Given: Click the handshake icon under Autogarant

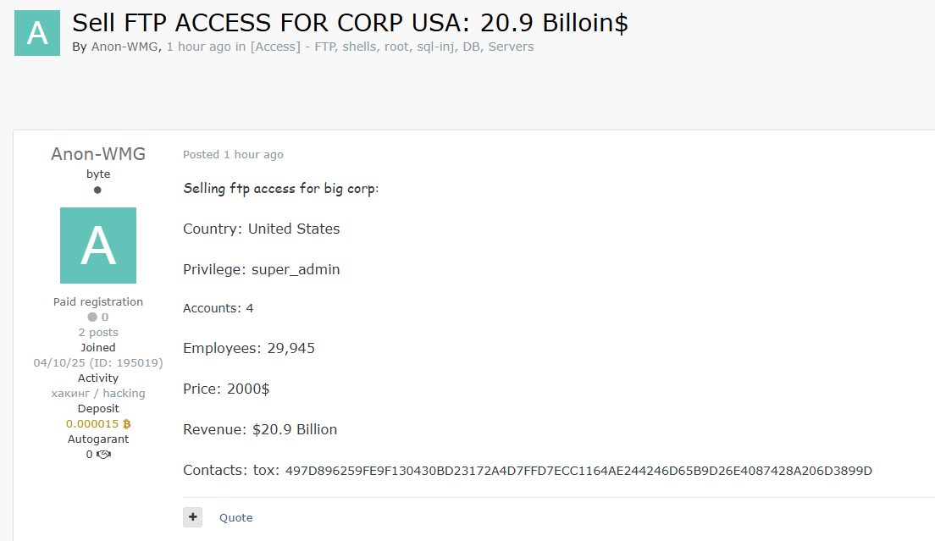Looking at the screenshot, I should click(104, 455).
